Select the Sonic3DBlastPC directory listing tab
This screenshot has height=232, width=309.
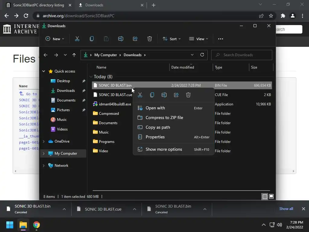pyautogui.click(x=38, y=5)
